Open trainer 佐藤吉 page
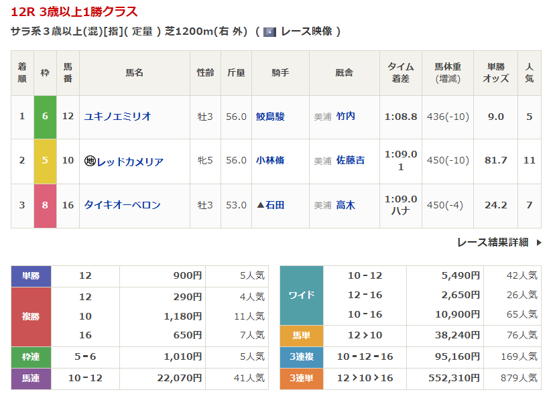The image size is (553, 396). (x=350, y=161)
